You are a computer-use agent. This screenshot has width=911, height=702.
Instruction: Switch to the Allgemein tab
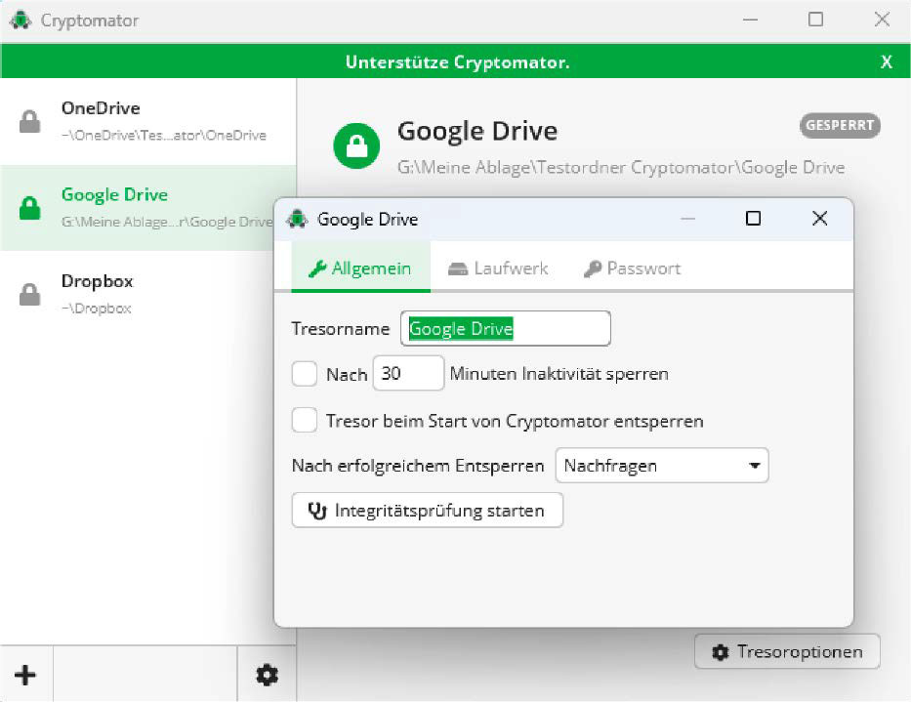coord(361,268)
